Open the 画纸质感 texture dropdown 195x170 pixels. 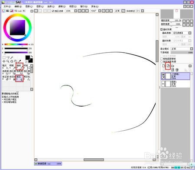coord(190,33)
